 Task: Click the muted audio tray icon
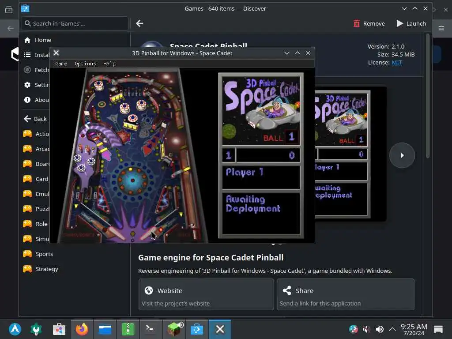coord(366,329)
